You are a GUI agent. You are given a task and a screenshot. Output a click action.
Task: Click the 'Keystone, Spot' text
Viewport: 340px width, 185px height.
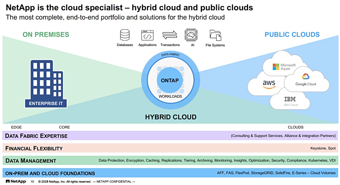tap(323, 148)
